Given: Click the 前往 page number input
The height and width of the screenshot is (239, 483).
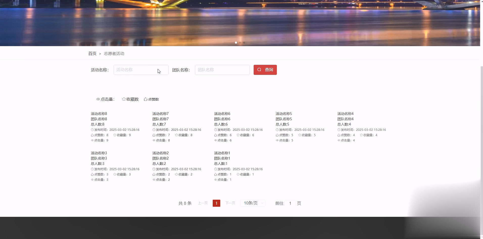Looking at the screenshot, I should point(290,203).
